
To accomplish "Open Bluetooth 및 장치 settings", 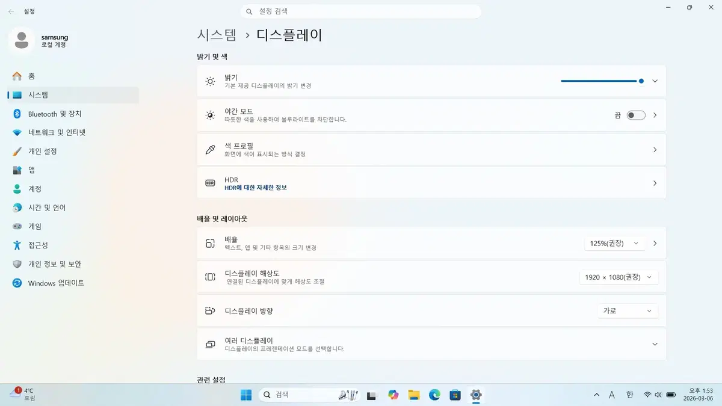I will 73,114.
